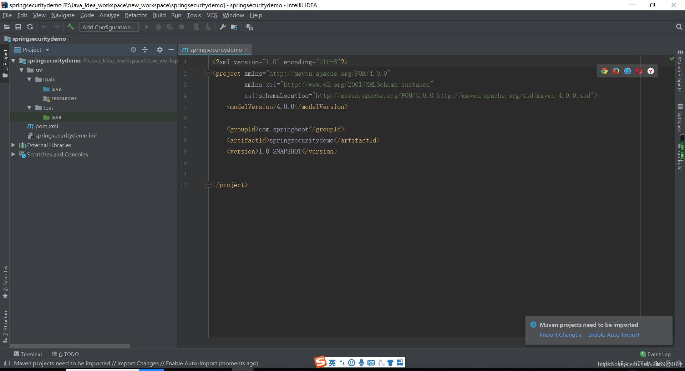Click the green inspection checkmark indicator
685x371 pixels.
coord(672,58)
